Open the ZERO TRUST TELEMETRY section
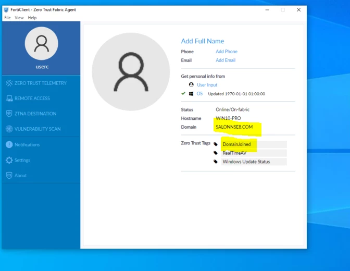This screenshot has height=271, width=350. 41,83
